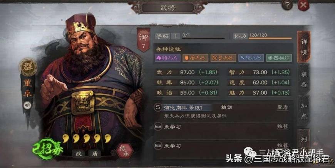Play Dong Zhuo's voice via speaker icon

[27, 105]
